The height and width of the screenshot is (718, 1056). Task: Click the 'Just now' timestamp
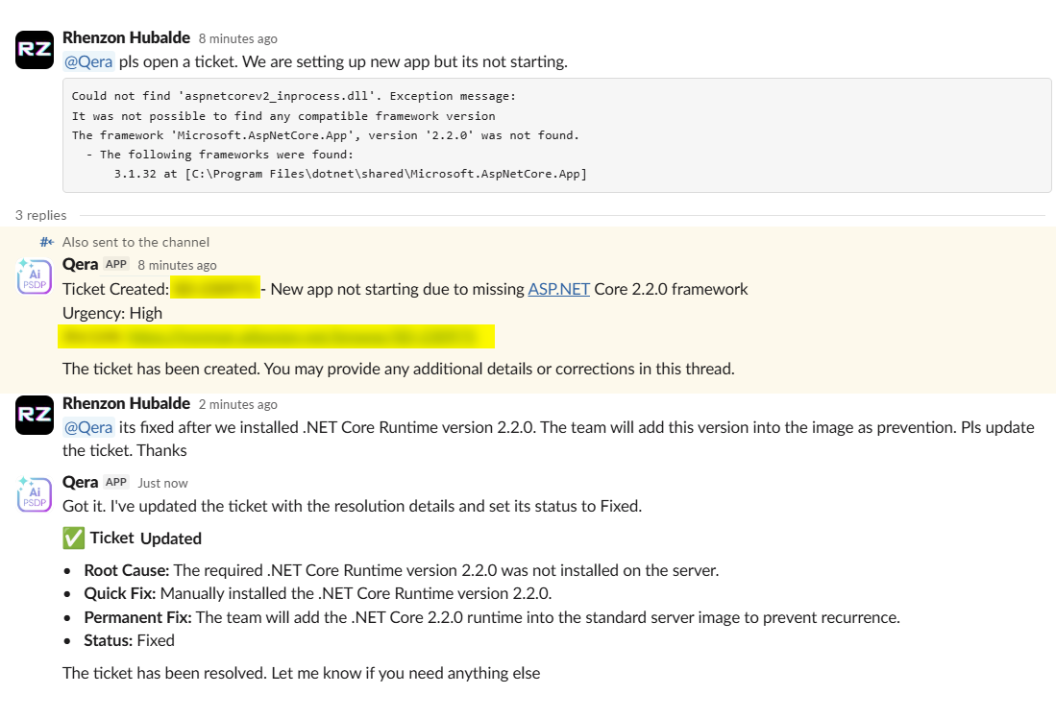click(x=162, y=483)
